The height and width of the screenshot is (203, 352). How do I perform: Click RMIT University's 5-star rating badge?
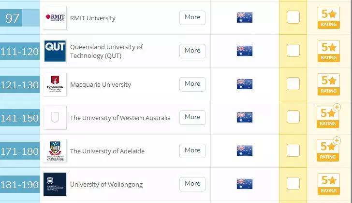pos(328,18)
